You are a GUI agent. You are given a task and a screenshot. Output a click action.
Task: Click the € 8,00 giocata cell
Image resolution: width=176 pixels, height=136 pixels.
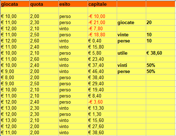[x=15, y=77]
